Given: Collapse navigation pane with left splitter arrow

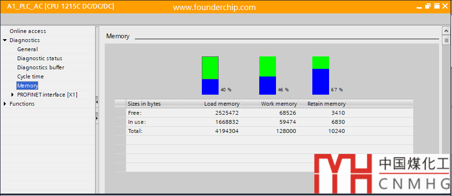Looking at the screenshot, I should [x=97, y=102].
